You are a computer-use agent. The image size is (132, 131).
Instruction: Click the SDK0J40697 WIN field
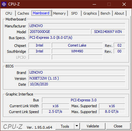[x=108, y=32]
